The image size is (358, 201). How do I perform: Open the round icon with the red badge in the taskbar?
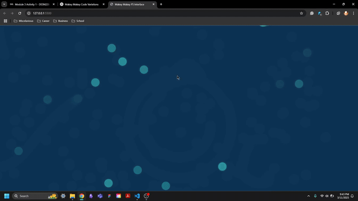(146, 196)
